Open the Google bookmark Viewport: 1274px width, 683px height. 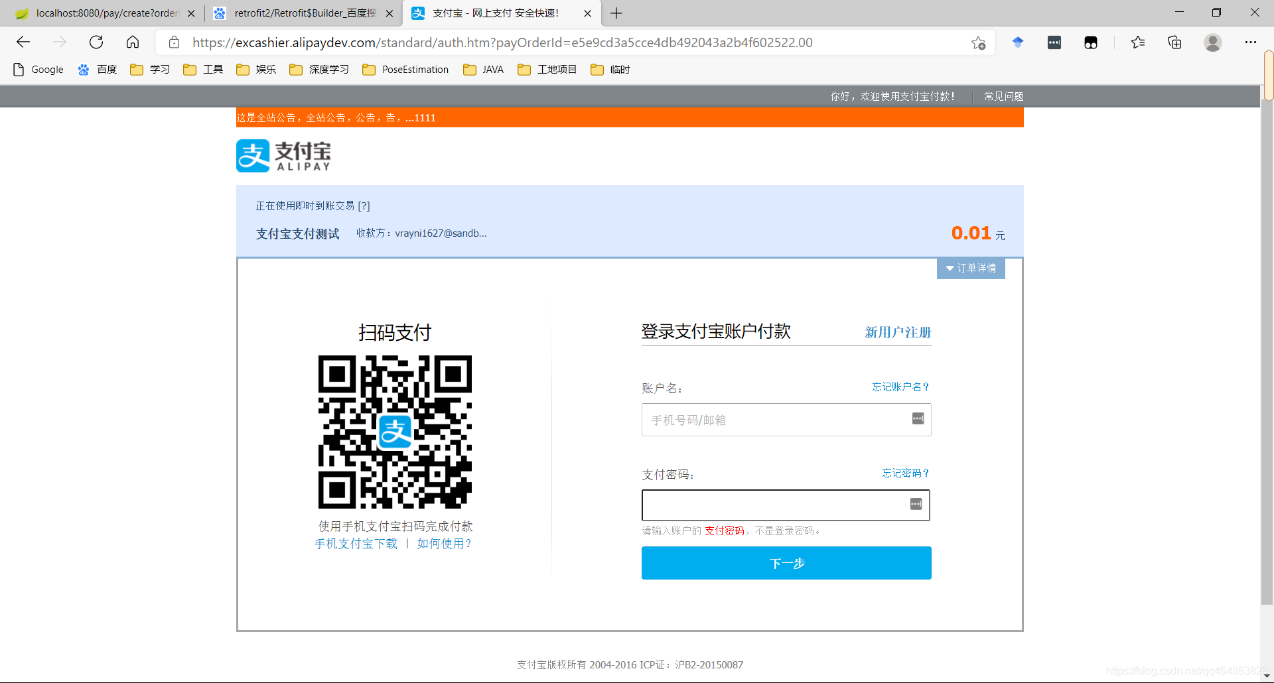(38, 70)
